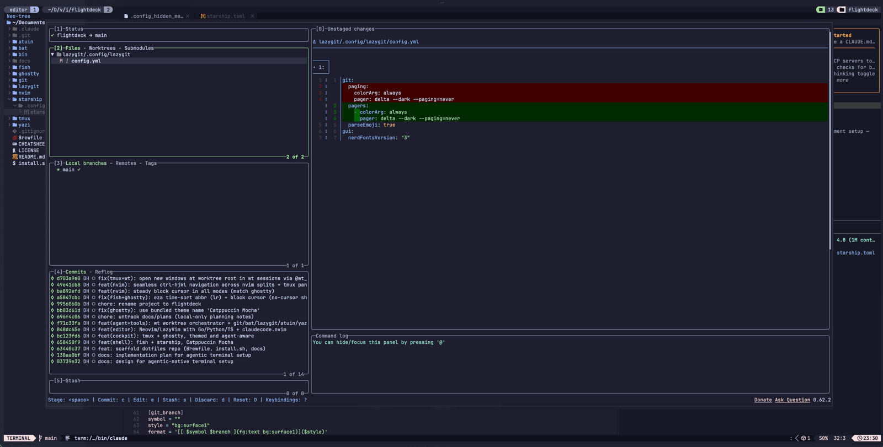Expand the git folder chevron in Neo-tree
883x447 pixels.
[9, 80]
